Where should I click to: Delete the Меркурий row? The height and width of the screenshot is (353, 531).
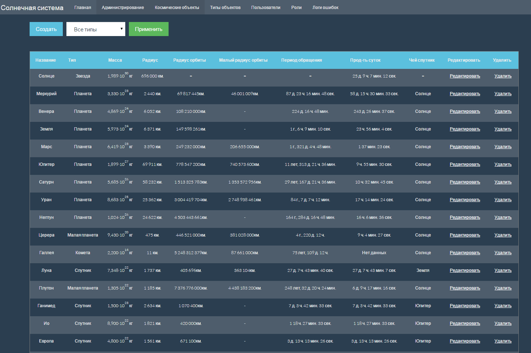pos(503,94)
